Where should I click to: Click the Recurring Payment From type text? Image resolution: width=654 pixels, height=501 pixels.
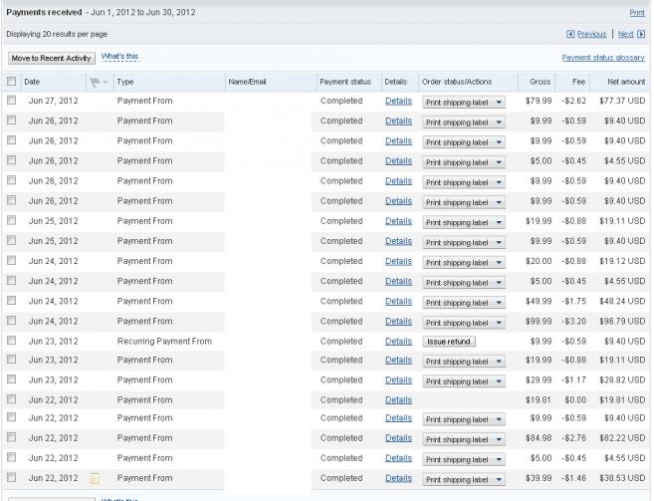tap(164, 341)
